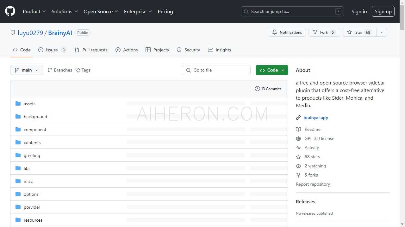Screen dimensions: 405x227
Task: View repository Tags
Action: (83, 70)
